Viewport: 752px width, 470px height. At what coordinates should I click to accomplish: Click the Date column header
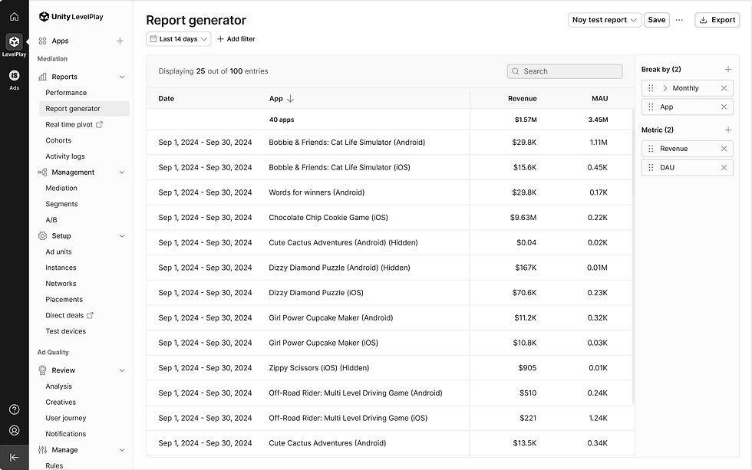pyautogui.click(x=167, y=99)
